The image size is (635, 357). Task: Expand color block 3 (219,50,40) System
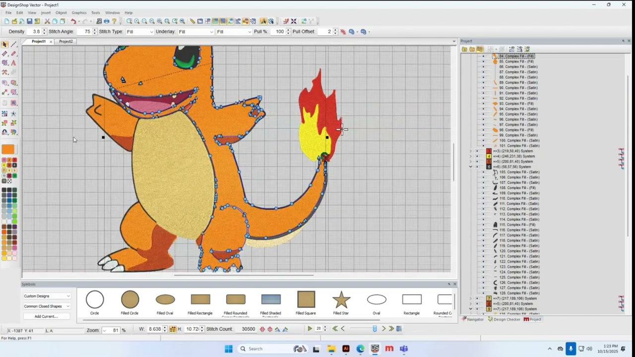(470, 151)
